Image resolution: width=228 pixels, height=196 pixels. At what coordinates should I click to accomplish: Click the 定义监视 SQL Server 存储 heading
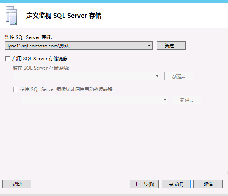[64, 16]
